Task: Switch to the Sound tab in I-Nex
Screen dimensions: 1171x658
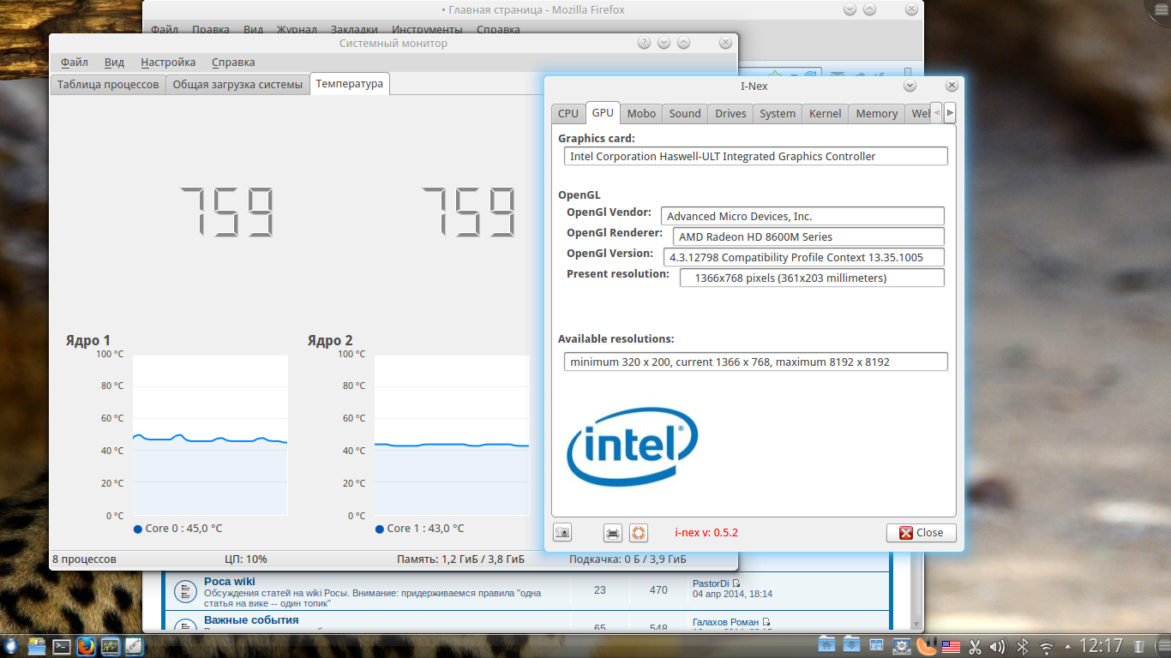Action: point(685,113)
